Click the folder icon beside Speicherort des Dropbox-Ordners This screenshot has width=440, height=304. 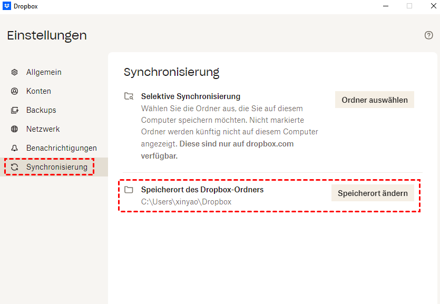(x=129, y=190)
